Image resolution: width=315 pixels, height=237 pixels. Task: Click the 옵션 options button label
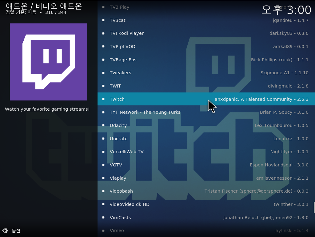(x=16, y=231)
